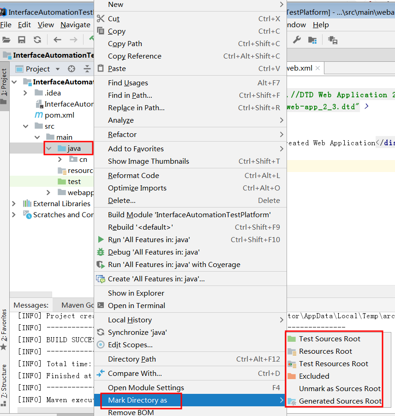Click the green Run arrow icon in menu
The width and height of the screenshot is (395, 416).
[x=101, y=239]
